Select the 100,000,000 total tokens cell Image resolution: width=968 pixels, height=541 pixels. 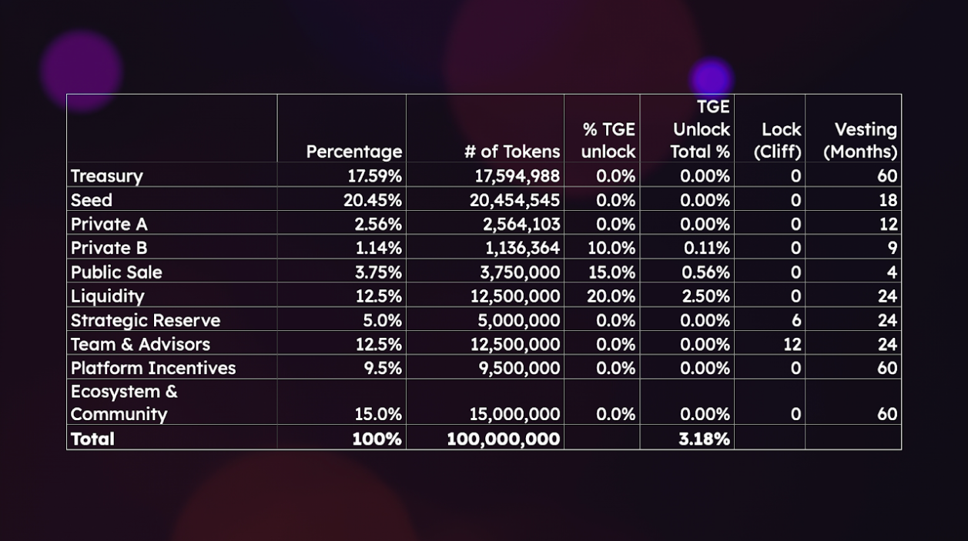point(504,439)
